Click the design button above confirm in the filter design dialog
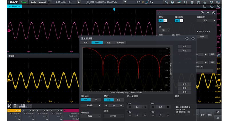229x121 pixels. (x=184, y=84)
